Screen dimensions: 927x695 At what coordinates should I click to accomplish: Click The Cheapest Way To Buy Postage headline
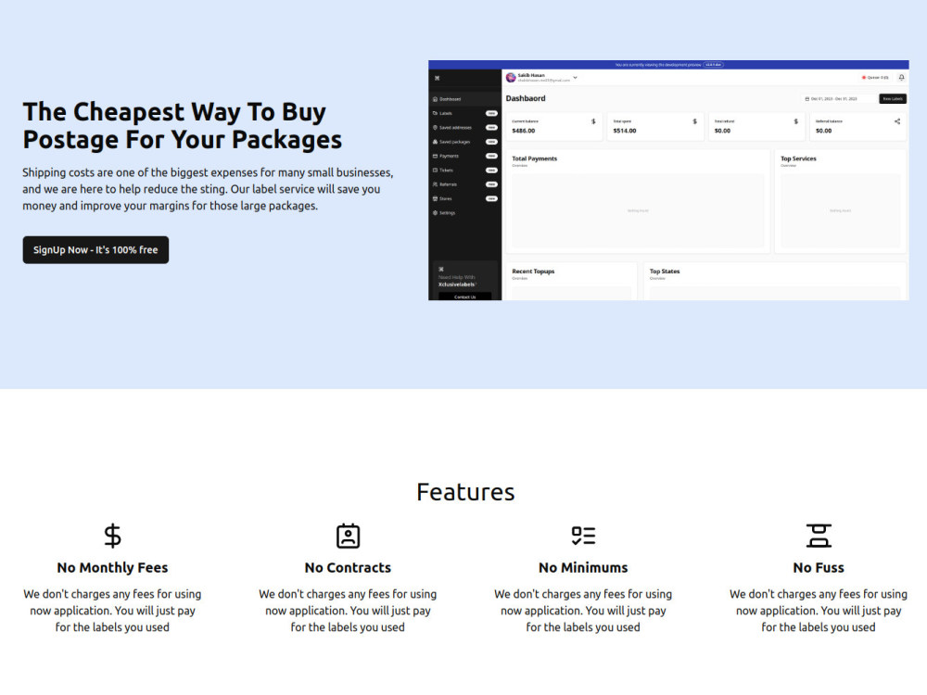[182, 126]
